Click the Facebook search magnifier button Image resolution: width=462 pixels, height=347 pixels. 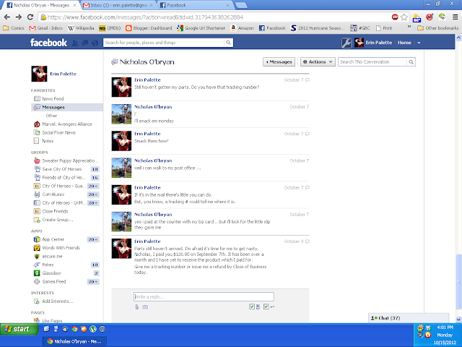[x=228, y=43]
